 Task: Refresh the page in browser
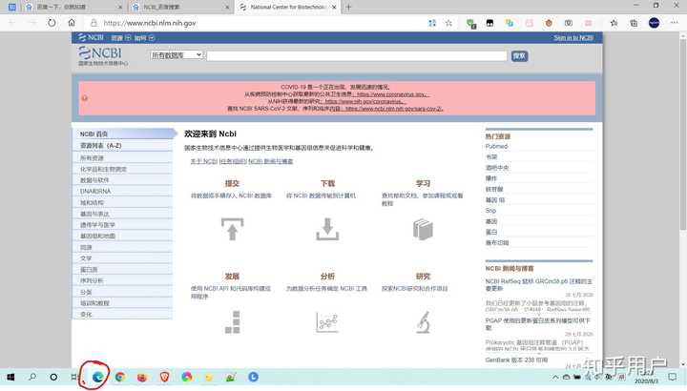click(x=52, y=23)
